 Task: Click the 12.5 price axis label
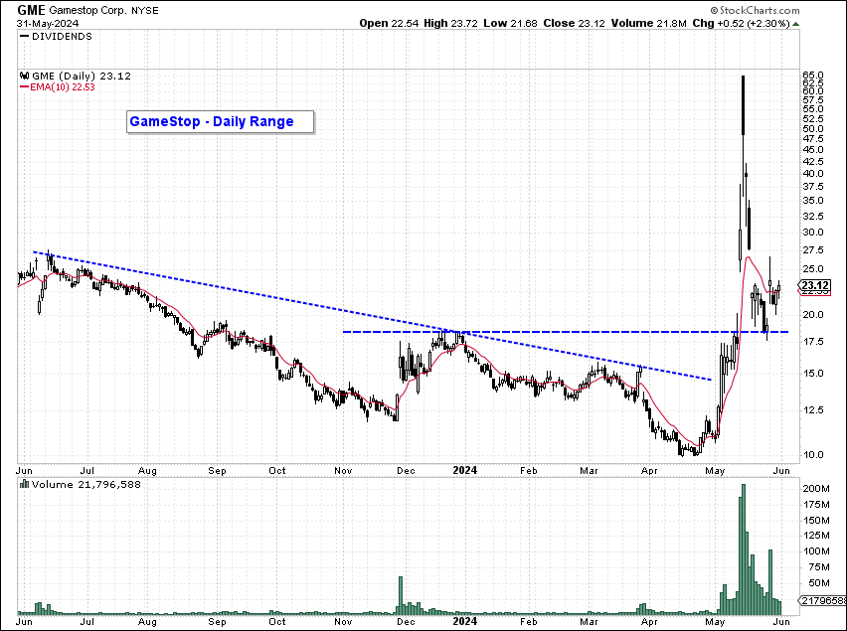coord(813,410)
